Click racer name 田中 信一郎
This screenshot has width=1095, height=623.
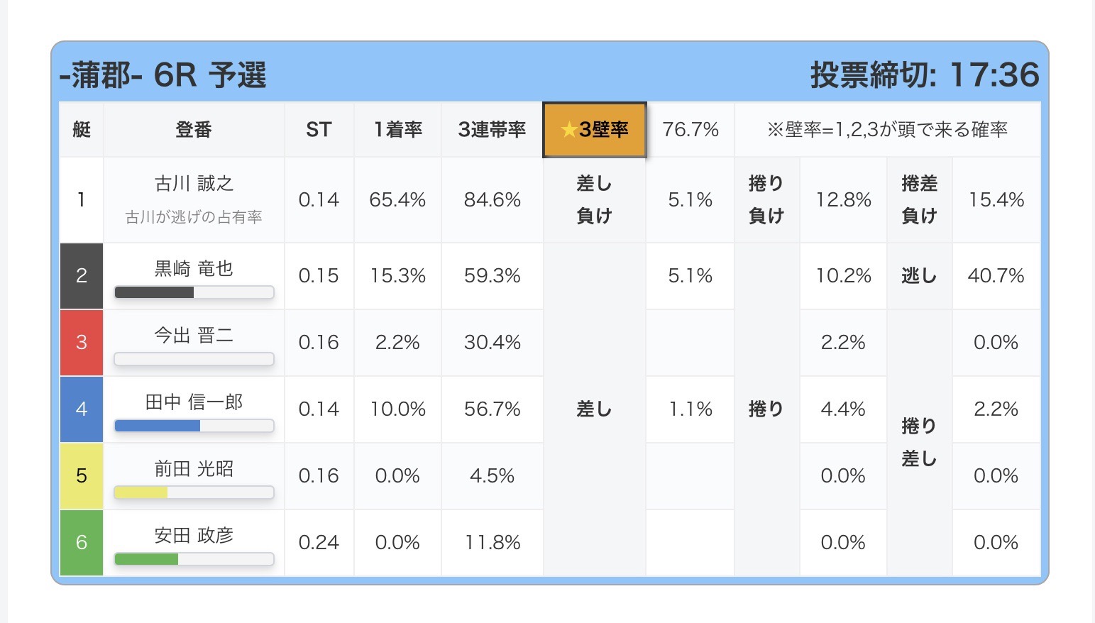coord(194,402)
